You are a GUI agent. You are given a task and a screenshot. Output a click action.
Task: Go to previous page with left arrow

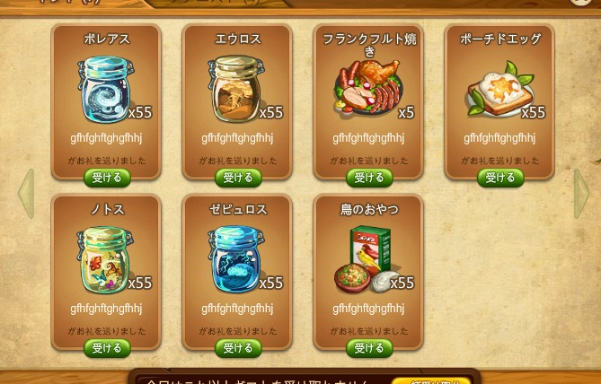26,194
